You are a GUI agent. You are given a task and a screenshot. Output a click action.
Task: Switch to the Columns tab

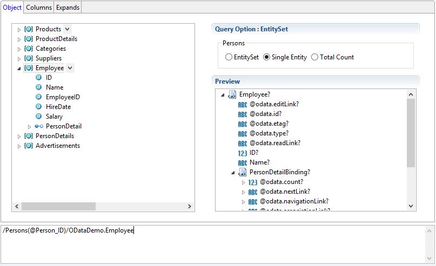(x=39, y=7)
